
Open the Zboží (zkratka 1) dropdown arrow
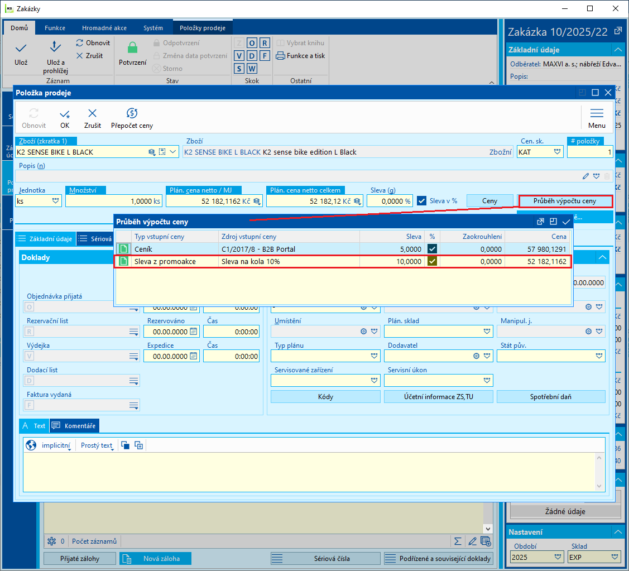pyautogui.click(x=173, y=152)
